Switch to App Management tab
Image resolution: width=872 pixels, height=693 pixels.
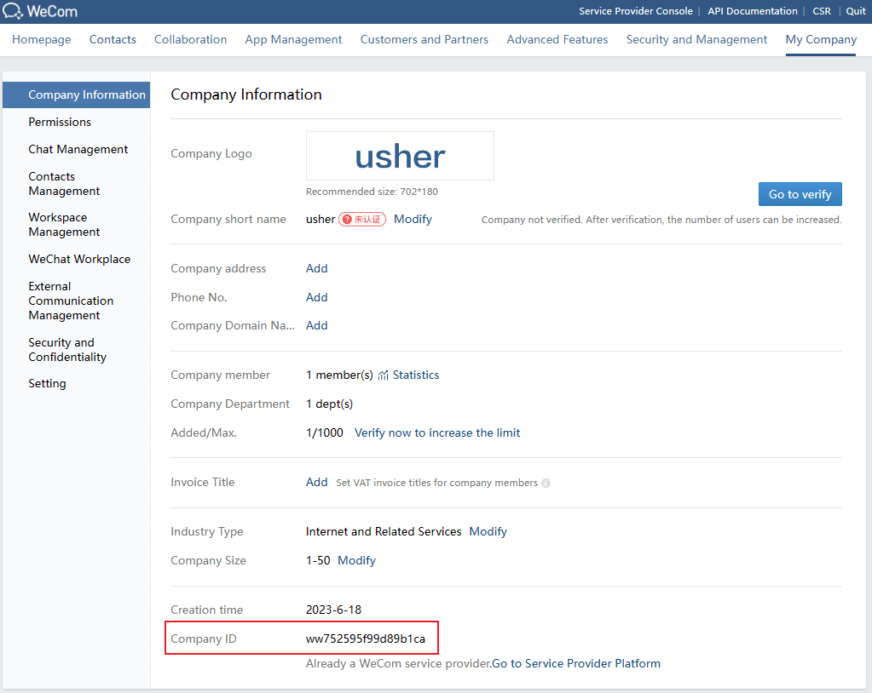tap(293, 40)
